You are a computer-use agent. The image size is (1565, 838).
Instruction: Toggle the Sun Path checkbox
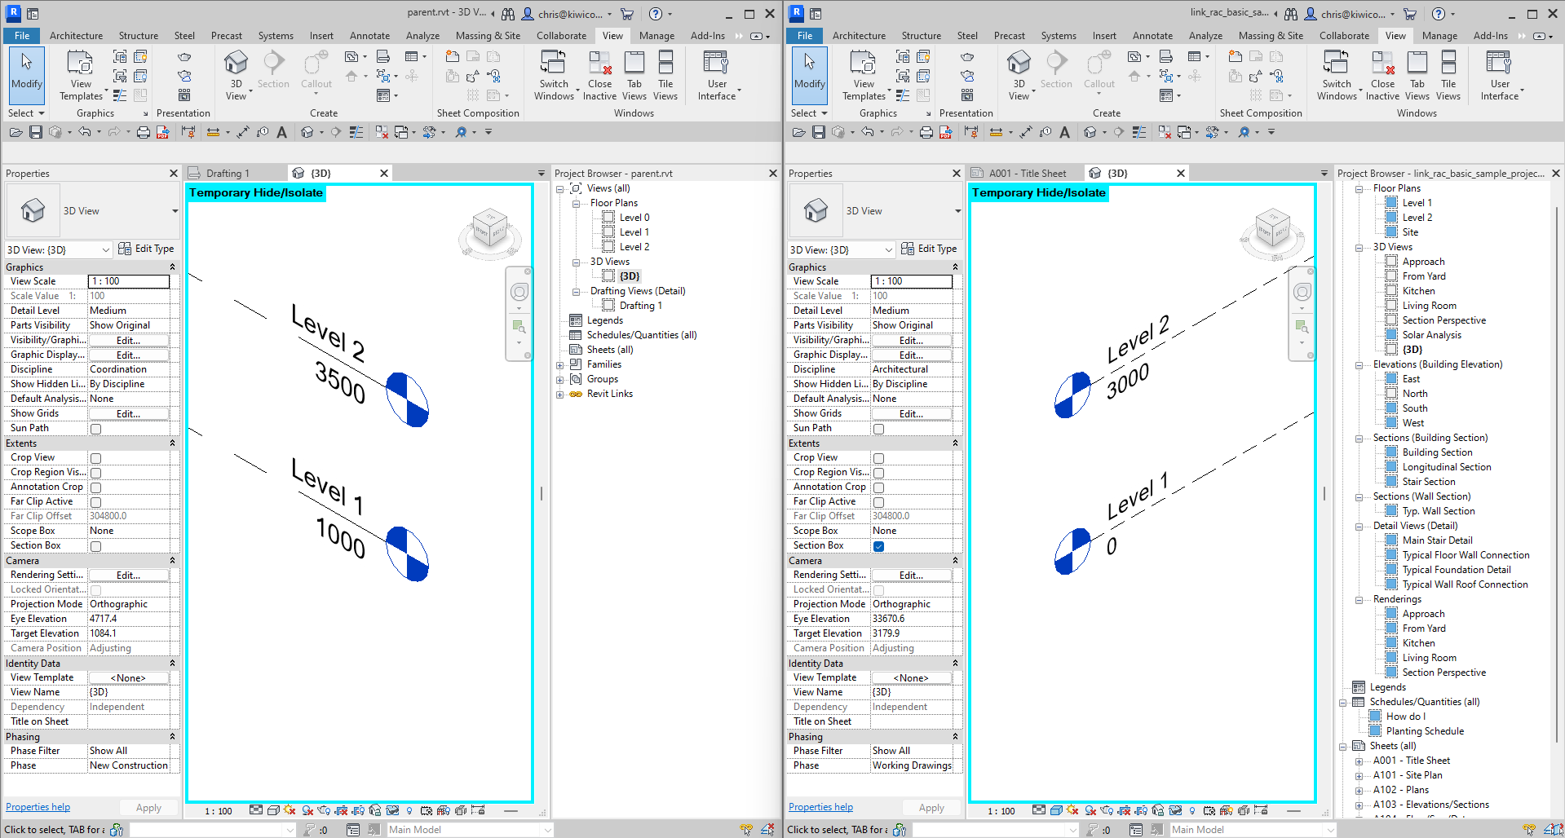click(95, 428)
